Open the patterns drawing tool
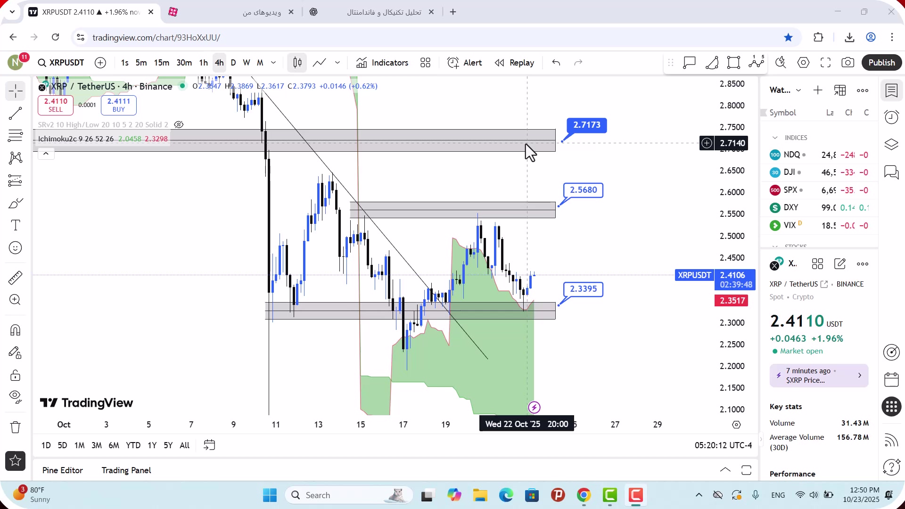The height and width of the screenshot is (509, 905). tap(16, 158)
